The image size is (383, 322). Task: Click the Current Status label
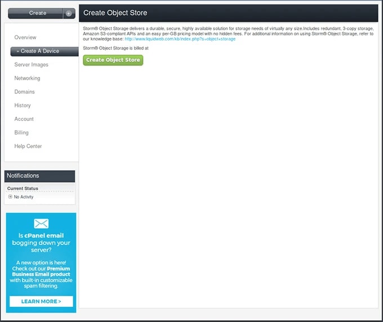coord(23,188)
